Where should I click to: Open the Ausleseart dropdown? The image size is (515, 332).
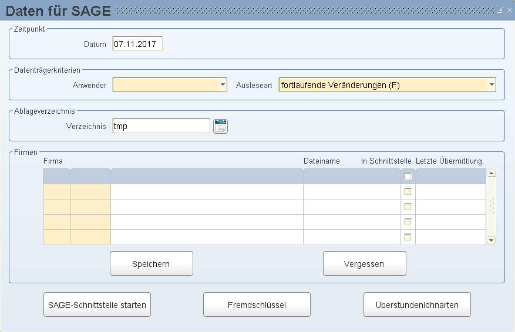[x=492, y=85]
